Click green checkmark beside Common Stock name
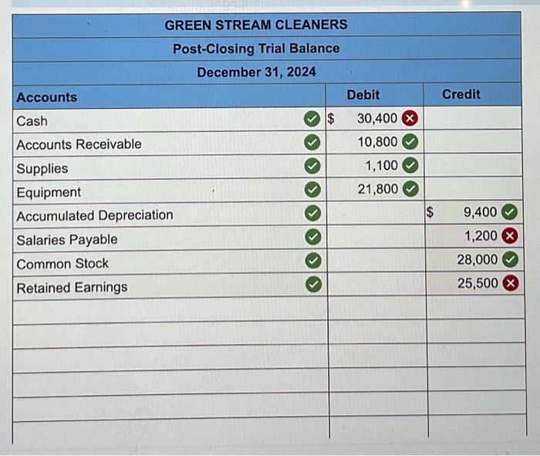The height and width of the screenshot is (456, 540). [313, 261]
